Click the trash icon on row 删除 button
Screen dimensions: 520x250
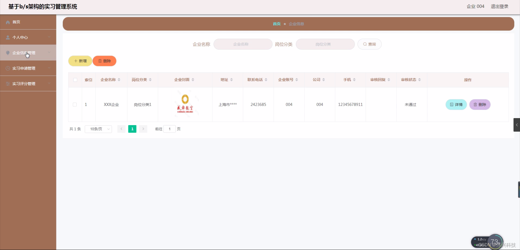coord(475,105)
